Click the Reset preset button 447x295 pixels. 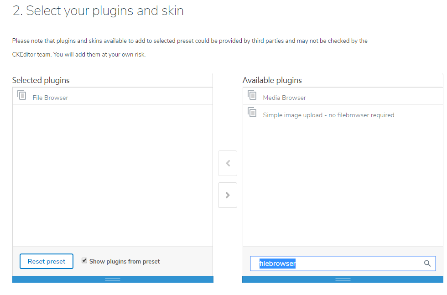pyautogui.click(x=47, y=261)
